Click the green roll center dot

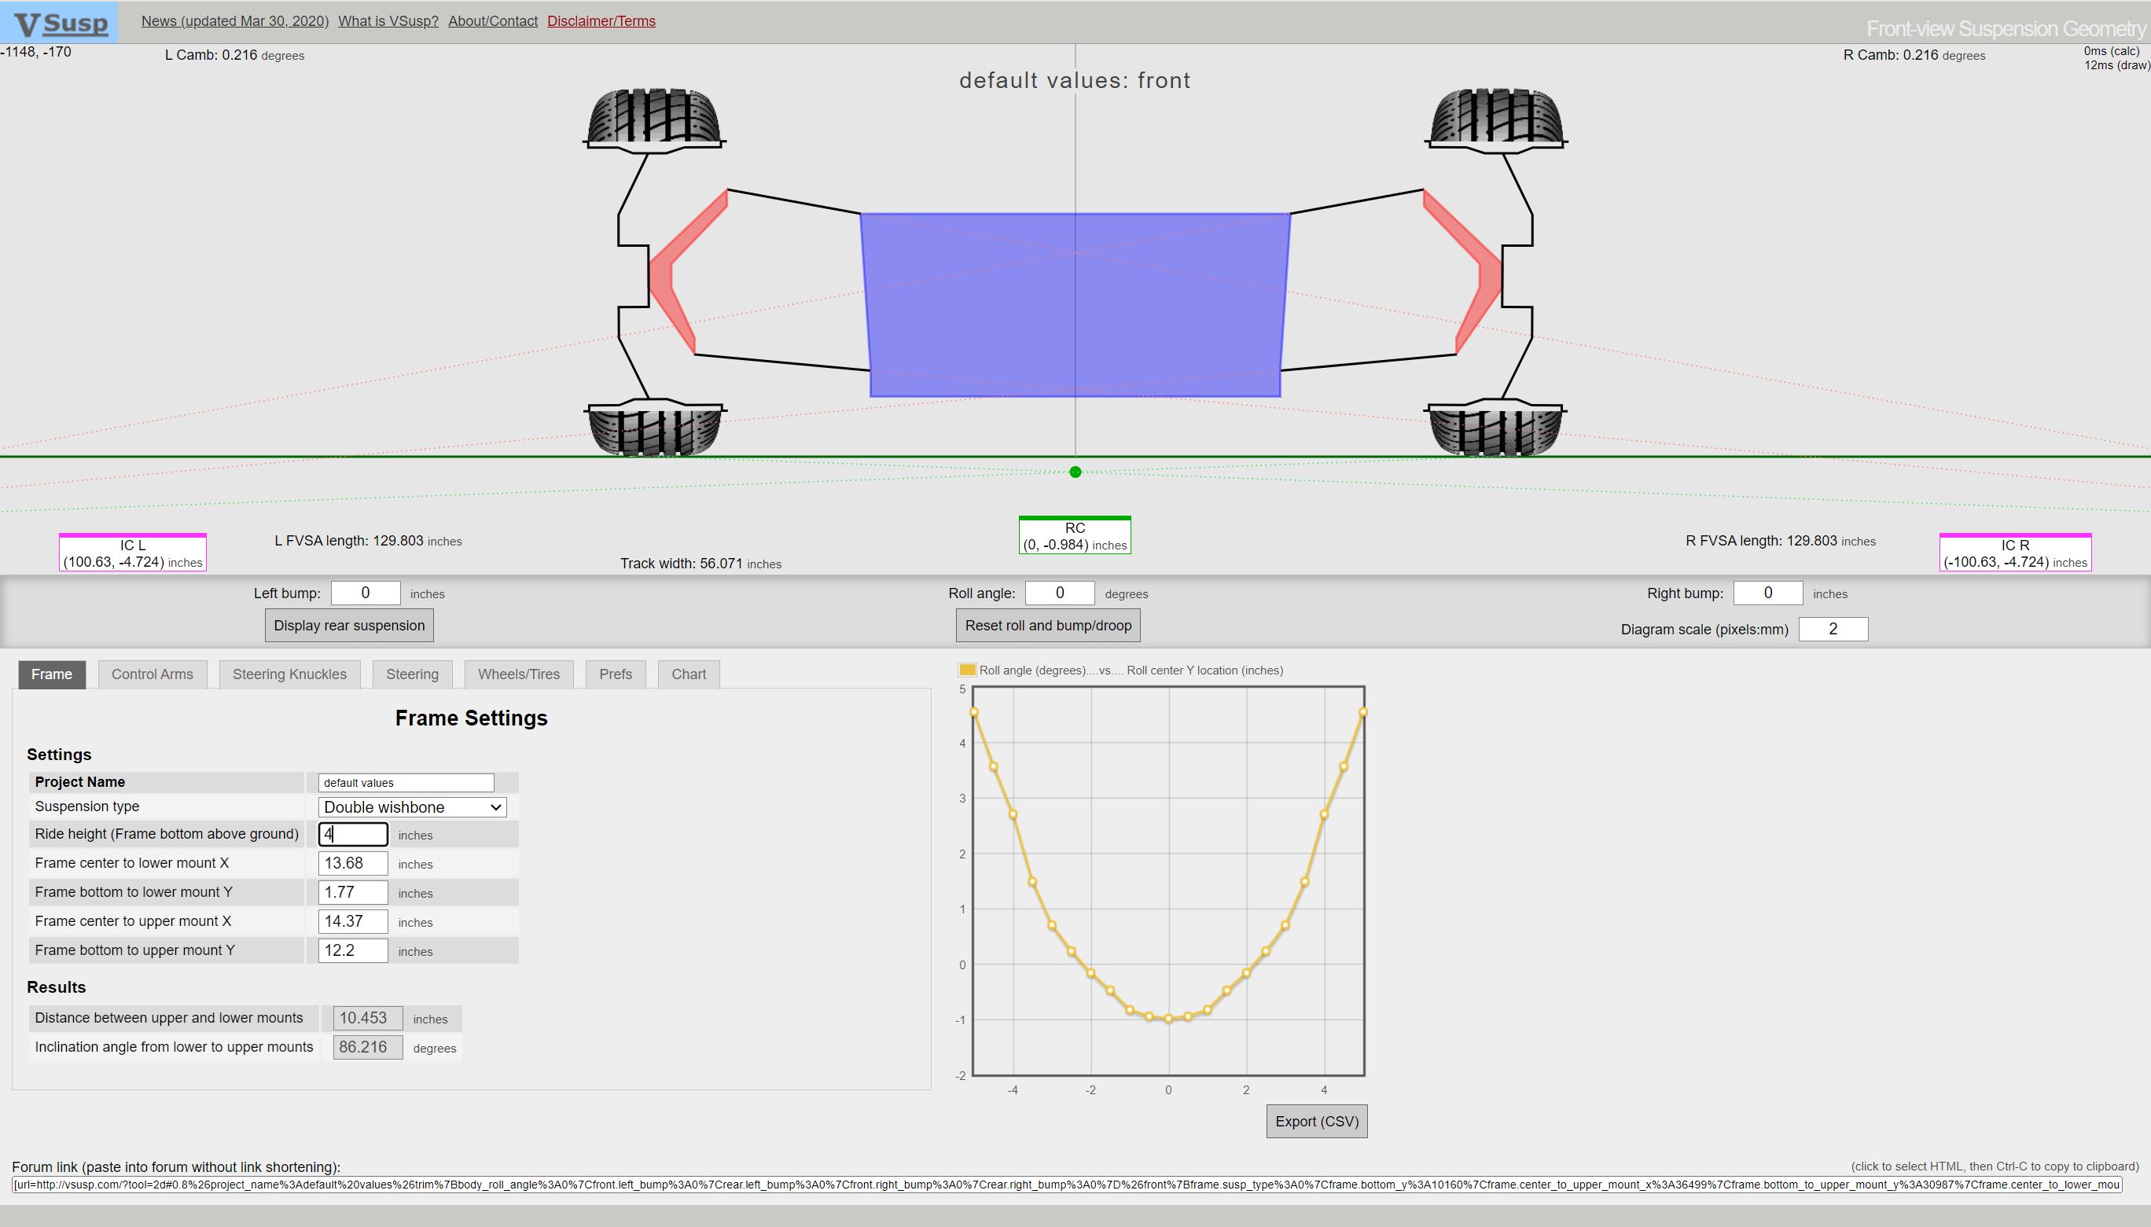tap(1075, 472)
